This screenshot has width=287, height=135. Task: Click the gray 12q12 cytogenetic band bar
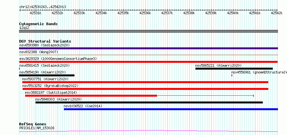click(x=148, y=31)
